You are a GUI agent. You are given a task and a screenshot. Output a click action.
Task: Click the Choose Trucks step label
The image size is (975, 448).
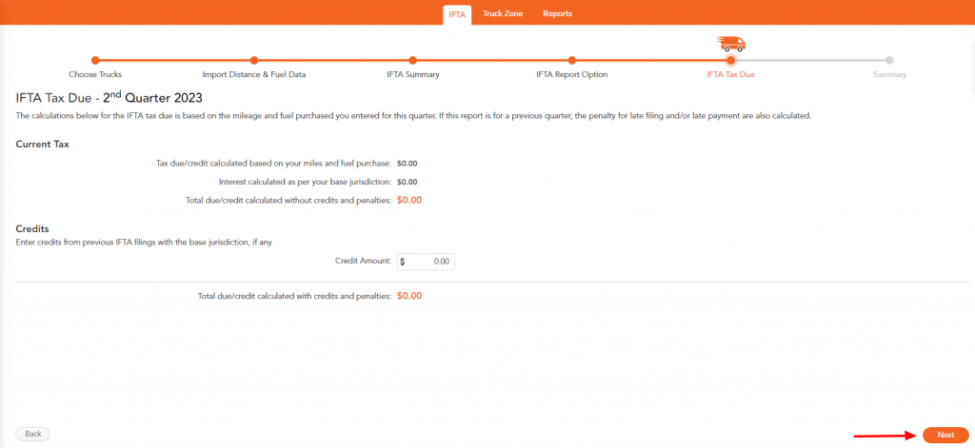(95, 74)
